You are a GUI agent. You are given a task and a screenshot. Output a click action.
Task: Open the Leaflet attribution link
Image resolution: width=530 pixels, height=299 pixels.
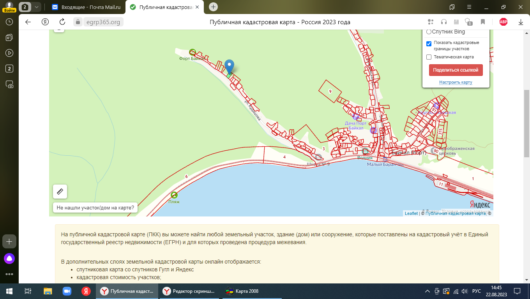(x=411, y=213)
